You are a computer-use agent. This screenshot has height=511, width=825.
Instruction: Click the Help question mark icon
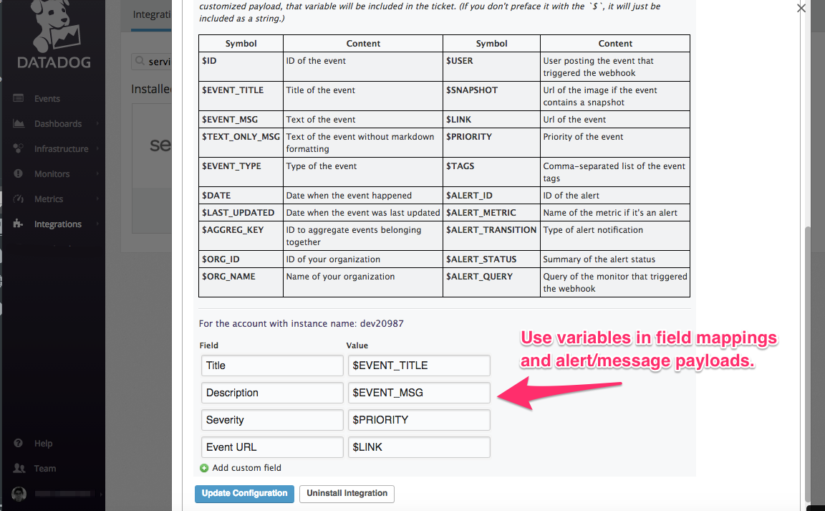pyautogui.click(x=19, y=444)
